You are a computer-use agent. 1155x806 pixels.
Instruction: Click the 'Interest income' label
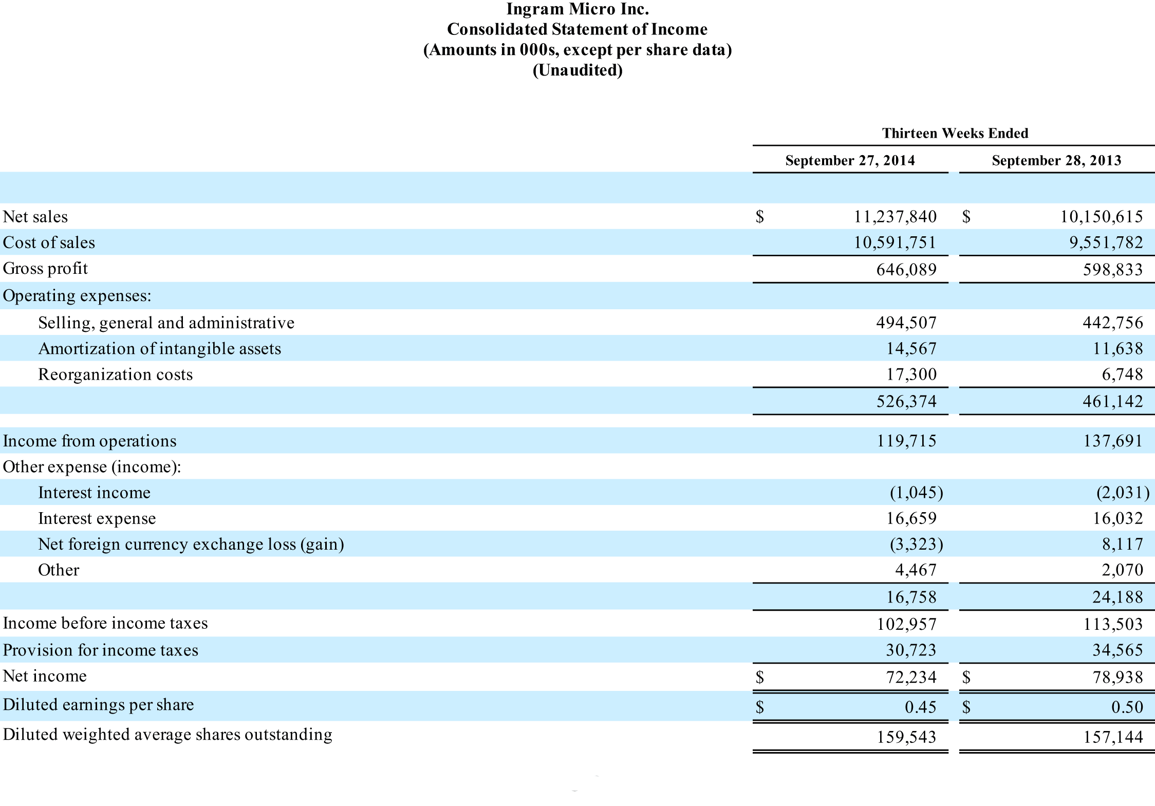[x=95, y=492]
